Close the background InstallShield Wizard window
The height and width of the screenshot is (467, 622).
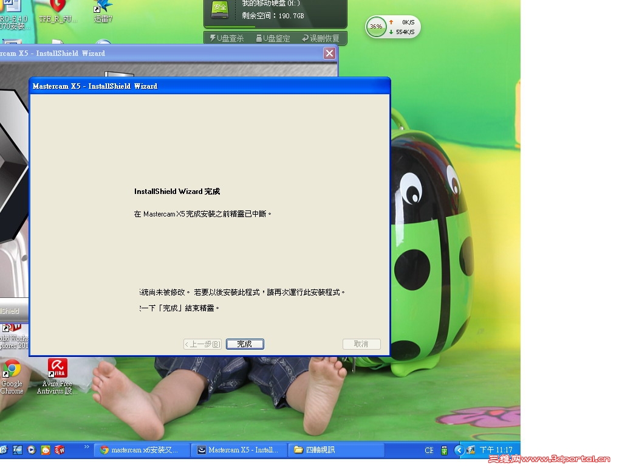coord(329,54)
